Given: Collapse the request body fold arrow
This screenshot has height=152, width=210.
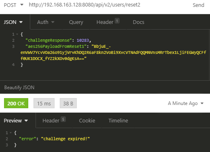Looking at the screenshot, I should point(17,34).
